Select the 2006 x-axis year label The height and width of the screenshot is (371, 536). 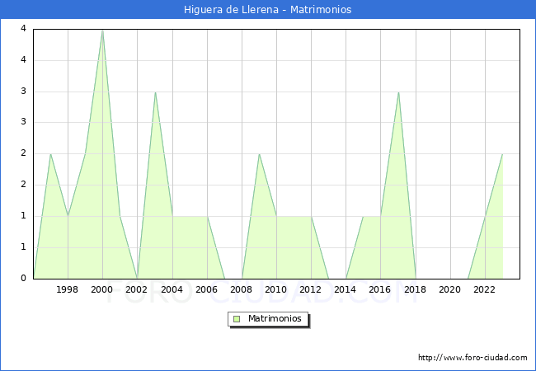click(x=207, y=289)
